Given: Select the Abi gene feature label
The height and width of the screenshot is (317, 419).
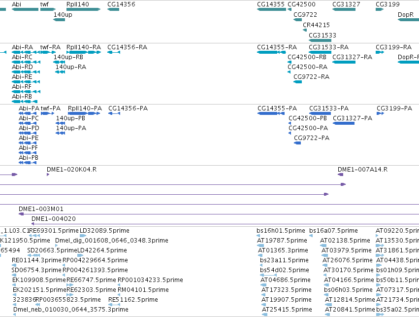Looking at the screenshot, I should coord(16,4).
